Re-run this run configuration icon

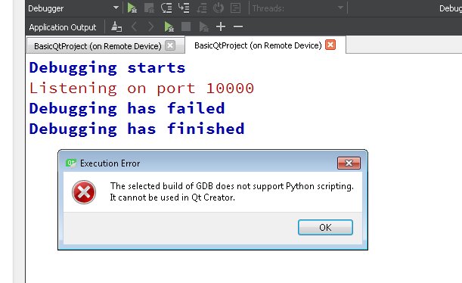coord(169,26)
